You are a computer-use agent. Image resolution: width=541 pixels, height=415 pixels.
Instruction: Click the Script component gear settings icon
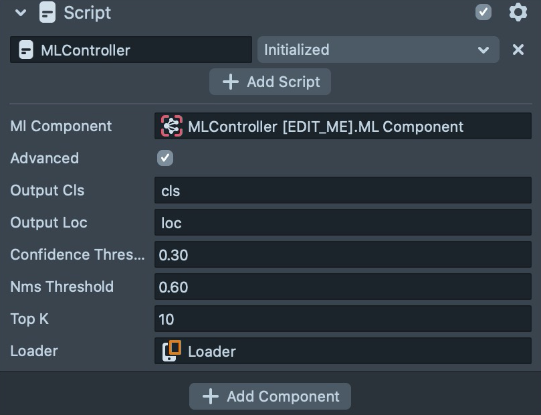click(x=518, y=12)
